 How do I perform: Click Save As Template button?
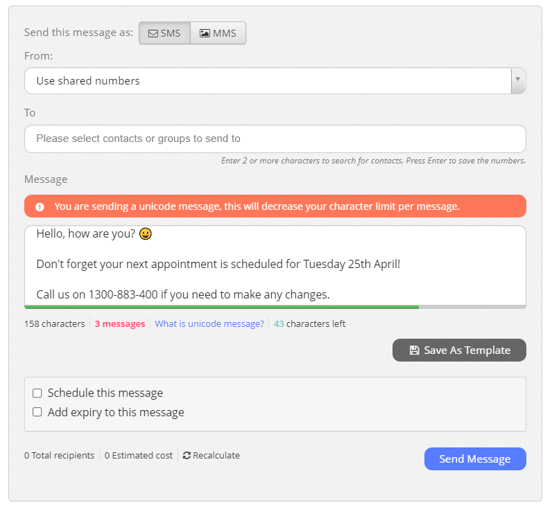coord(459,350)
